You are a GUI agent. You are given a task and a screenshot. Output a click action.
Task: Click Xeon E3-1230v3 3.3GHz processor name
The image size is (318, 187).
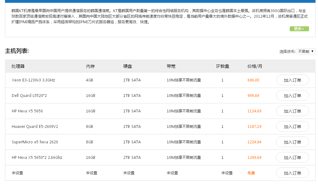(x=34, y=80)
